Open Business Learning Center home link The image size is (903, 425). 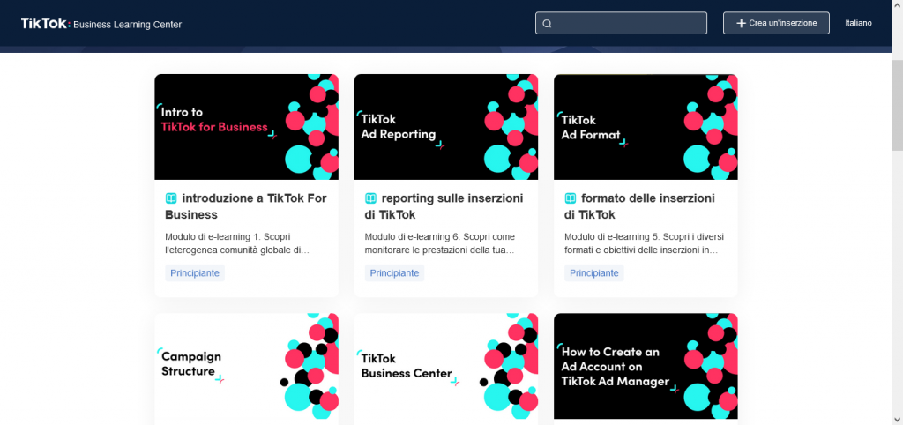click(128, 25)
